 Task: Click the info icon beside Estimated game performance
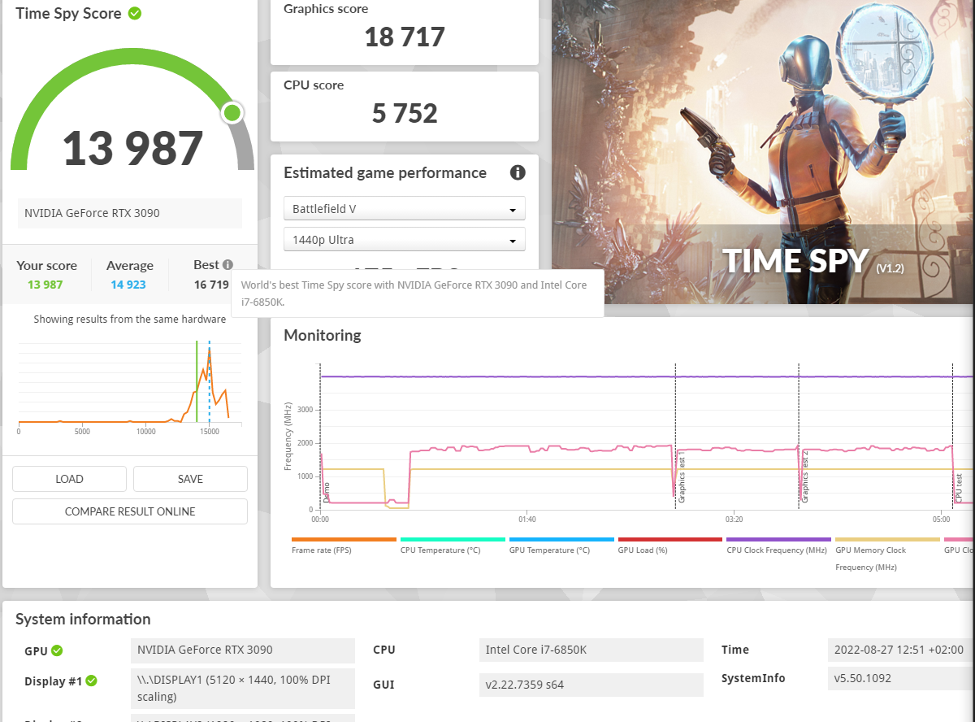click(x=518, y=172)
